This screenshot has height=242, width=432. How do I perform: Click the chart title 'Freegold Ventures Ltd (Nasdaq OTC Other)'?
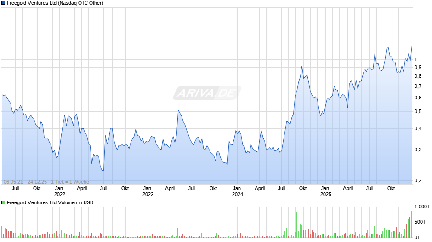55,3
